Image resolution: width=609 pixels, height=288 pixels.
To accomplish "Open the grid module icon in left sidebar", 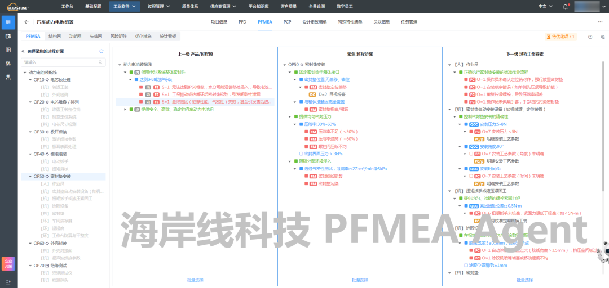I will point(8,22).
